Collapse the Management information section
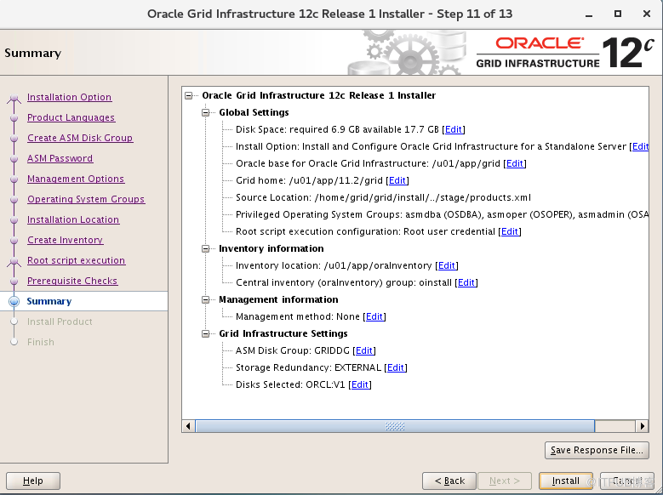Screen dimensions: 663x495 (205, 300)
